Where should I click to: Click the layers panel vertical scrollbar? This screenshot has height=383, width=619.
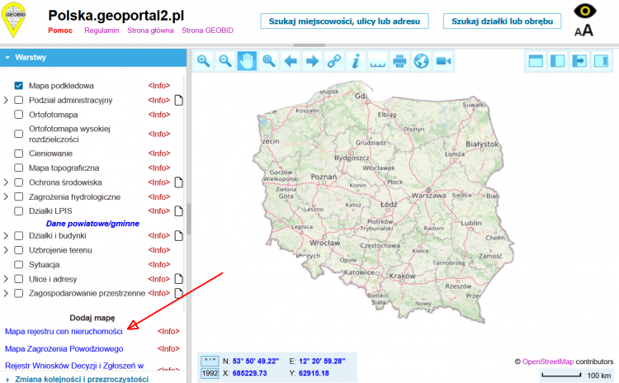[x=189, y=219]
